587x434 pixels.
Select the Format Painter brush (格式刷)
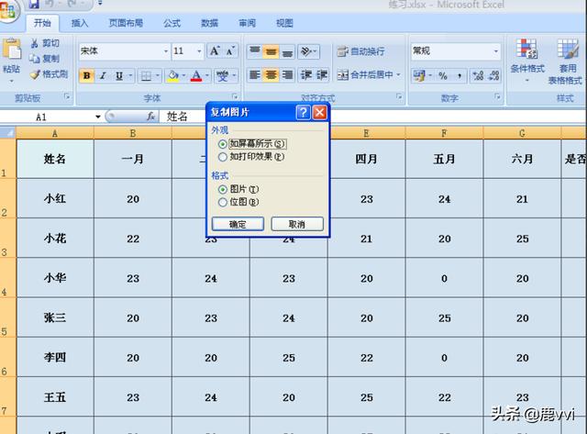[x=35, y=74]
